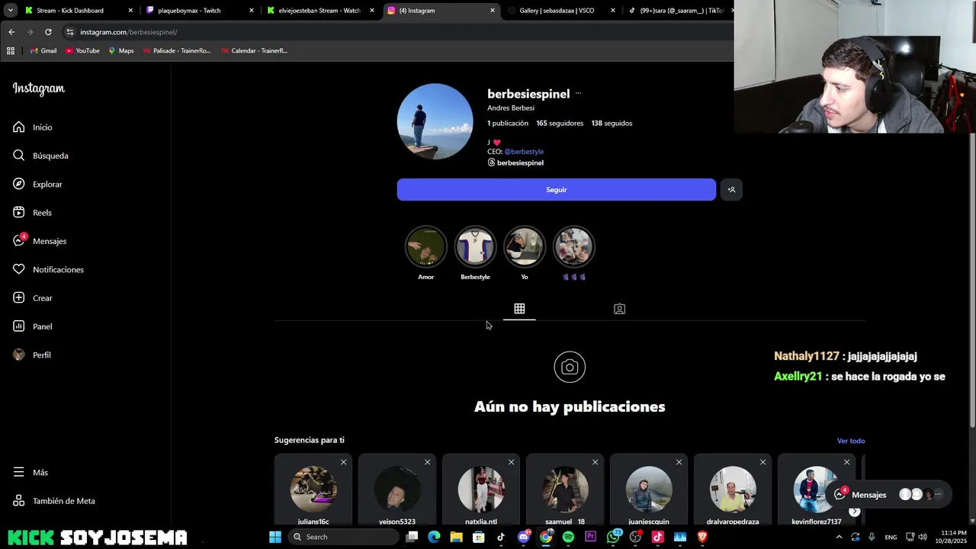Open Mensajes in the left sidebar
Image resolution: width=976 pixels, height=549 pixels.
tap(40, 241)
